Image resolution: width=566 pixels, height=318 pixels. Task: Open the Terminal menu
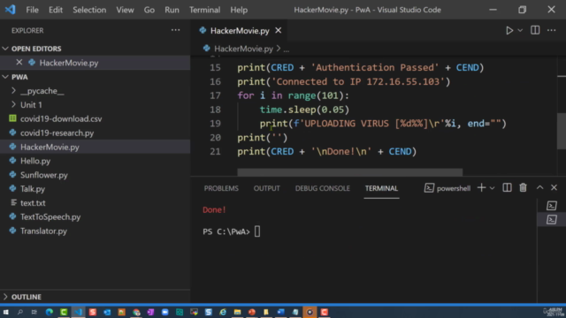[204, 10]
